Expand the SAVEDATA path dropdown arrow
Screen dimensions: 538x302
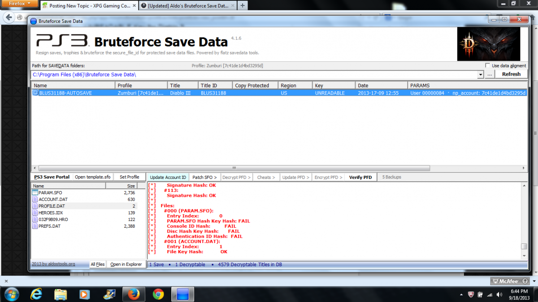[481, 75]
